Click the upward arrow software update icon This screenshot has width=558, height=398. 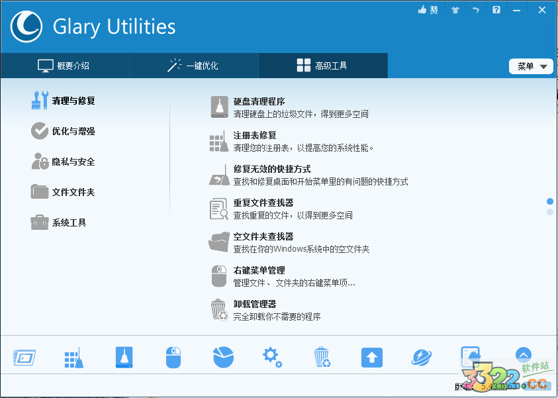point(372,358)
